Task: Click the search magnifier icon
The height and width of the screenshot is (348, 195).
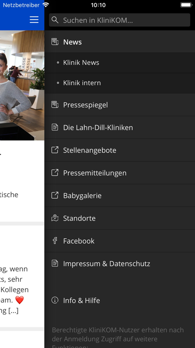Action: (55, 20)
